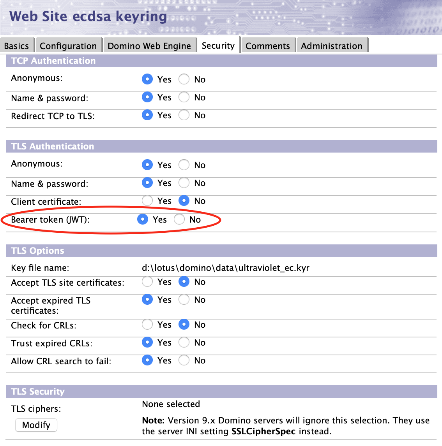Choose Yes for TLS Name & password
This screenshot has height=446, width=442.
click(x=147, y=183)
